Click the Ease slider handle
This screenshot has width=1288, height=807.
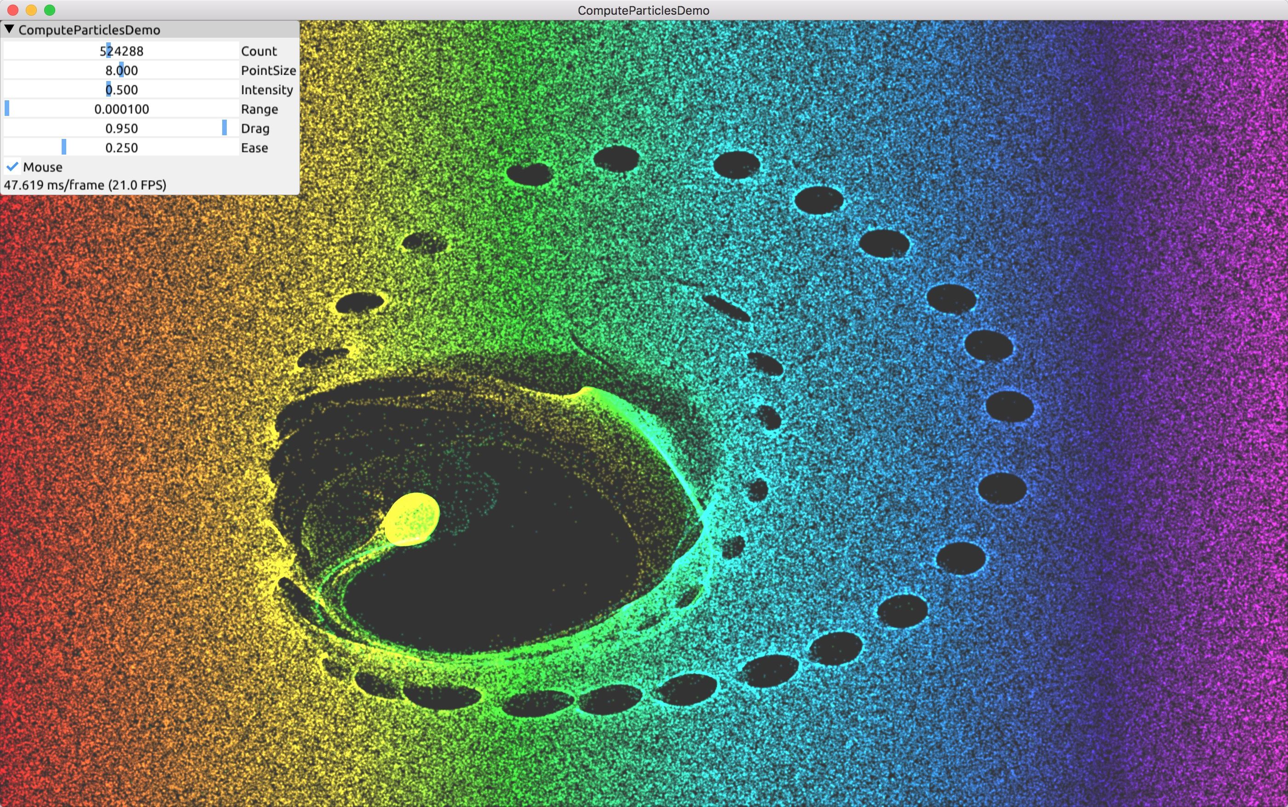64,147
